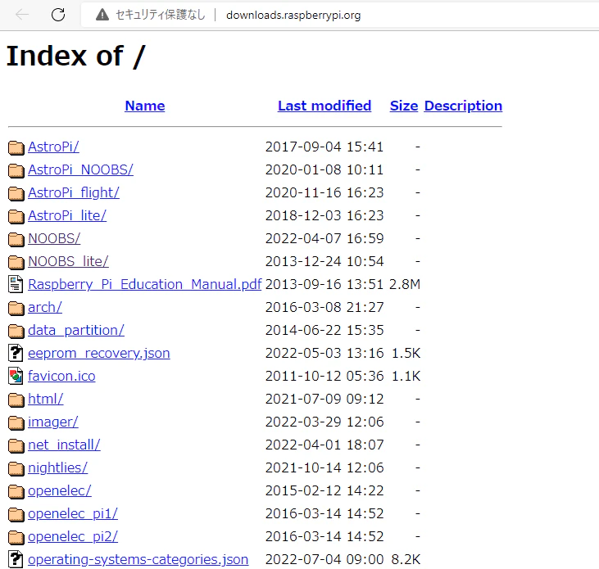Click the folder icon beside AstroPi/

pyautogui.click(x=16, y=147)
